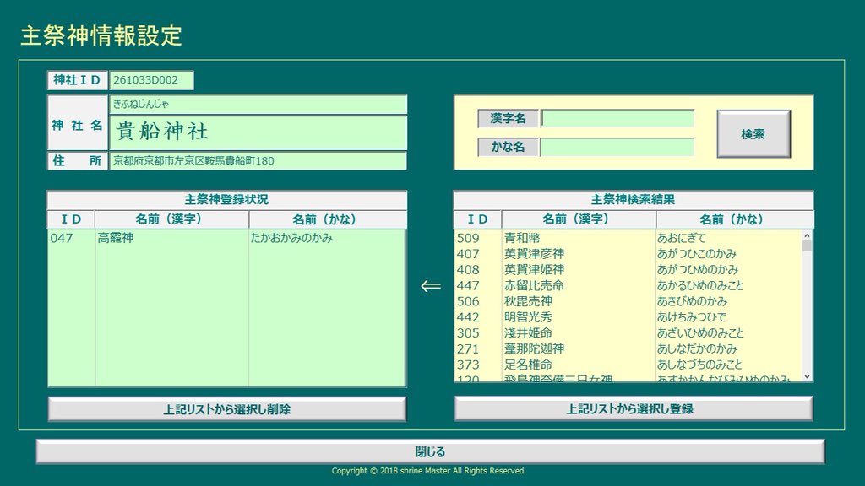
Task: Select registered deity row 高龗神
Action: click(116, 238)
